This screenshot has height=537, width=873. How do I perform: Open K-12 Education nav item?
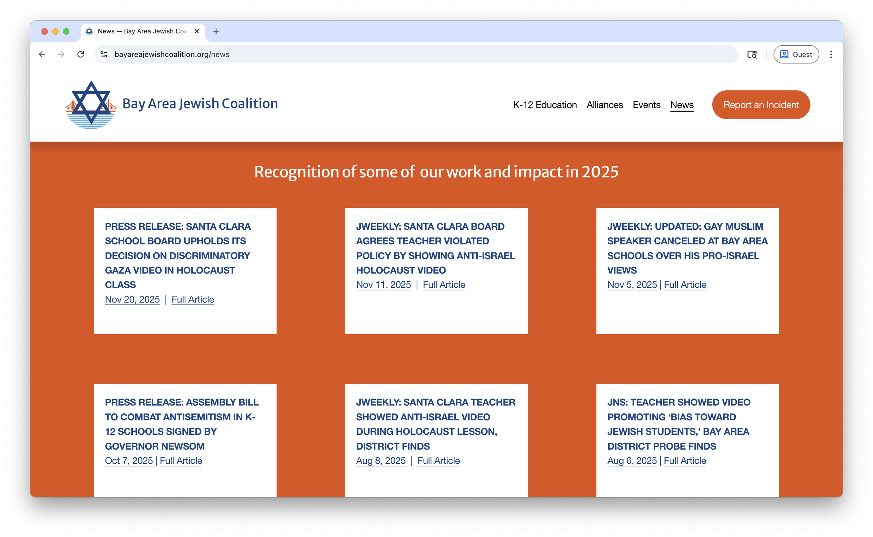click(544, 105)
